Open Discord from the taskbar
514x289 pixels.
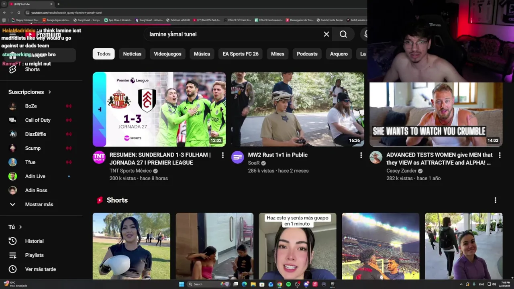pyautogui.click(x=306, y=284)
